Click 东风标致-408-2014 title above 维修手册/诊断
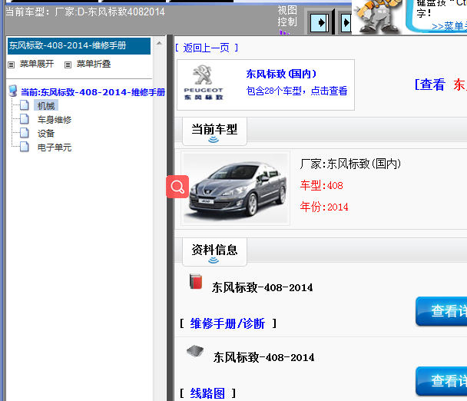 pyautogui.click(x=263, y=288)
